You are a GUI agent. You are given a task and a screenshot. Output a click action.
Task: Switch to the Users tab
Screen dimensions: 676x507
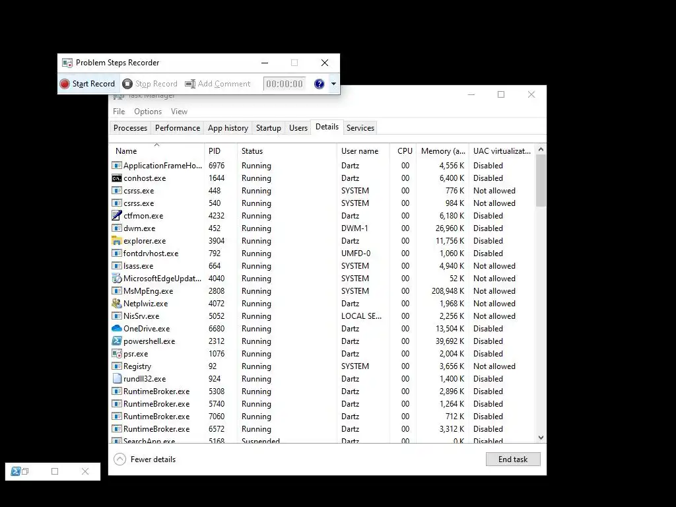tap(298, 128)
